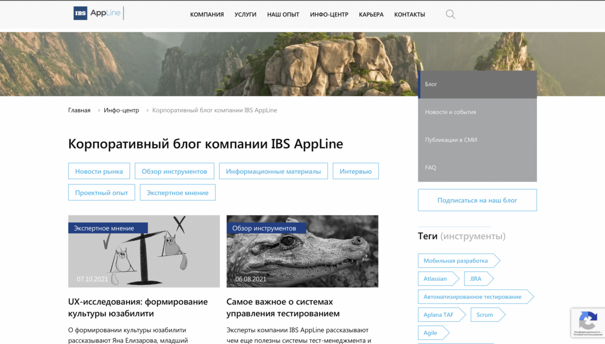Open the ИНФО-ЦЕНТР menu

point(329,15)
